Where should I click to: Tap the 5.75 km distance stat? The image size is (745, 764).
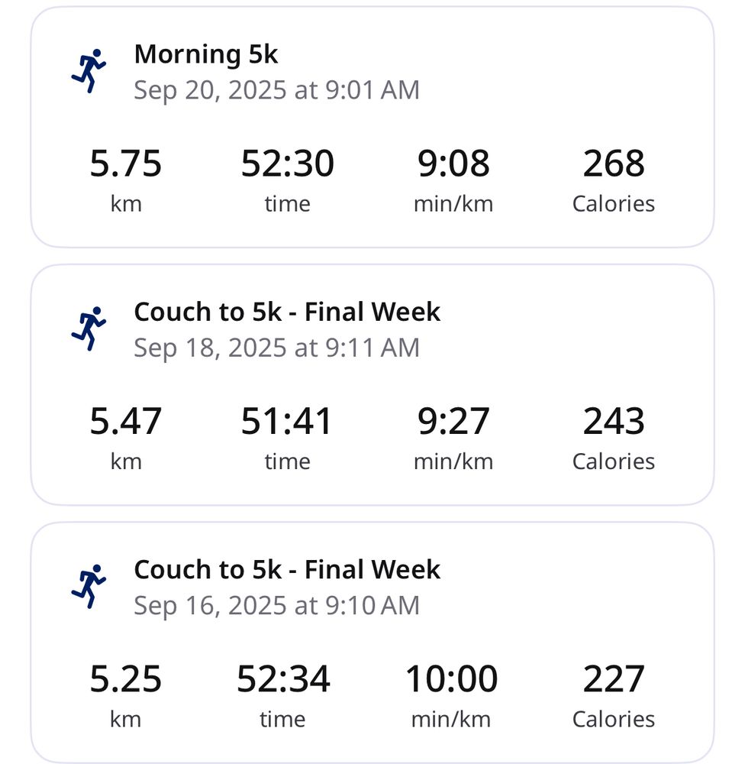(x=126, y=180)
